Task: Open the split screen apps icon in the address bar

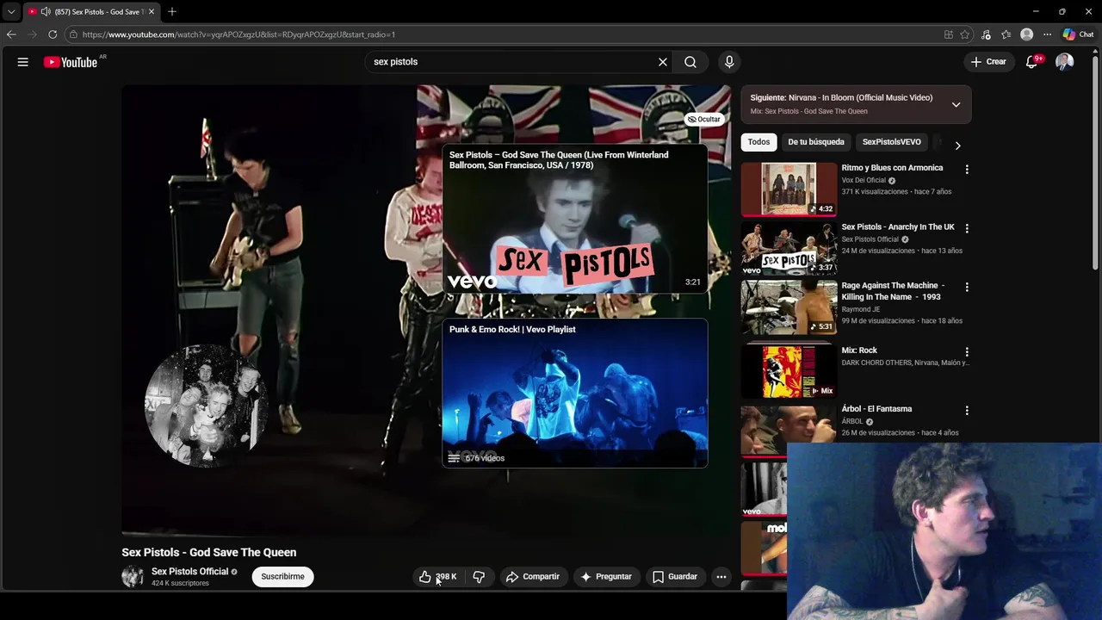Action: pyautogui.click(x=949, y=34)
